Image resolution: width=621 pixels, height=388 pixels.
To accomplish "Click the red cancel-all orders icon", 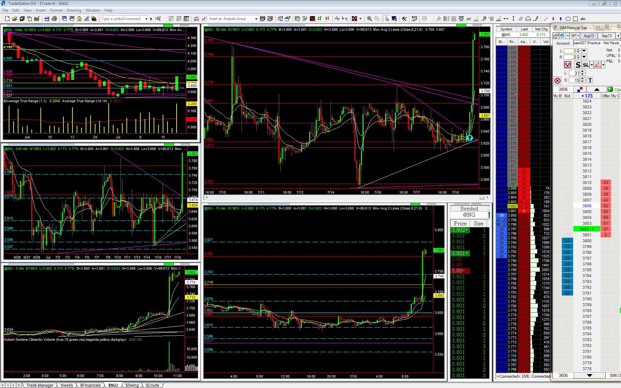I will 557,81.
